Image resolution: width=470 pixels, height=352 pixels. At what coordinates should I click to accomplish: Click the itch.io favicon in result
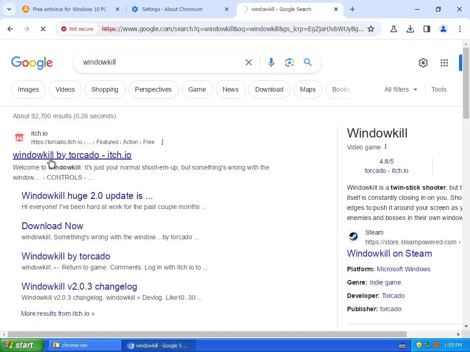(x=19, y=137)
